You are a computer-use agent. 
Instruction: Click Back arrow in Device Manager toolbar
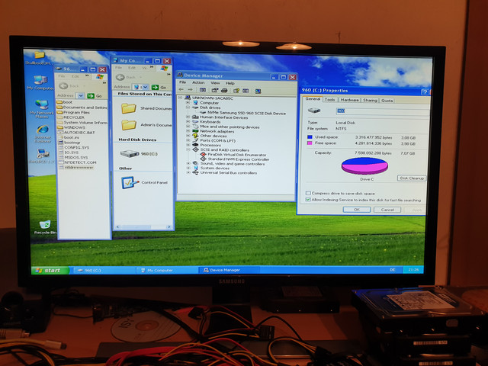[x=181, y=90]
